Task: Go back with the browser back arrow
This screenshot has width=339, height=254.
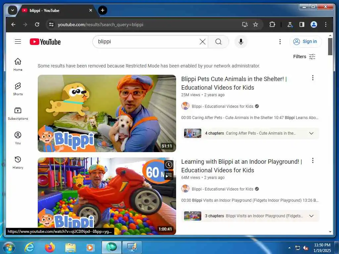Action: click(13, 24)
